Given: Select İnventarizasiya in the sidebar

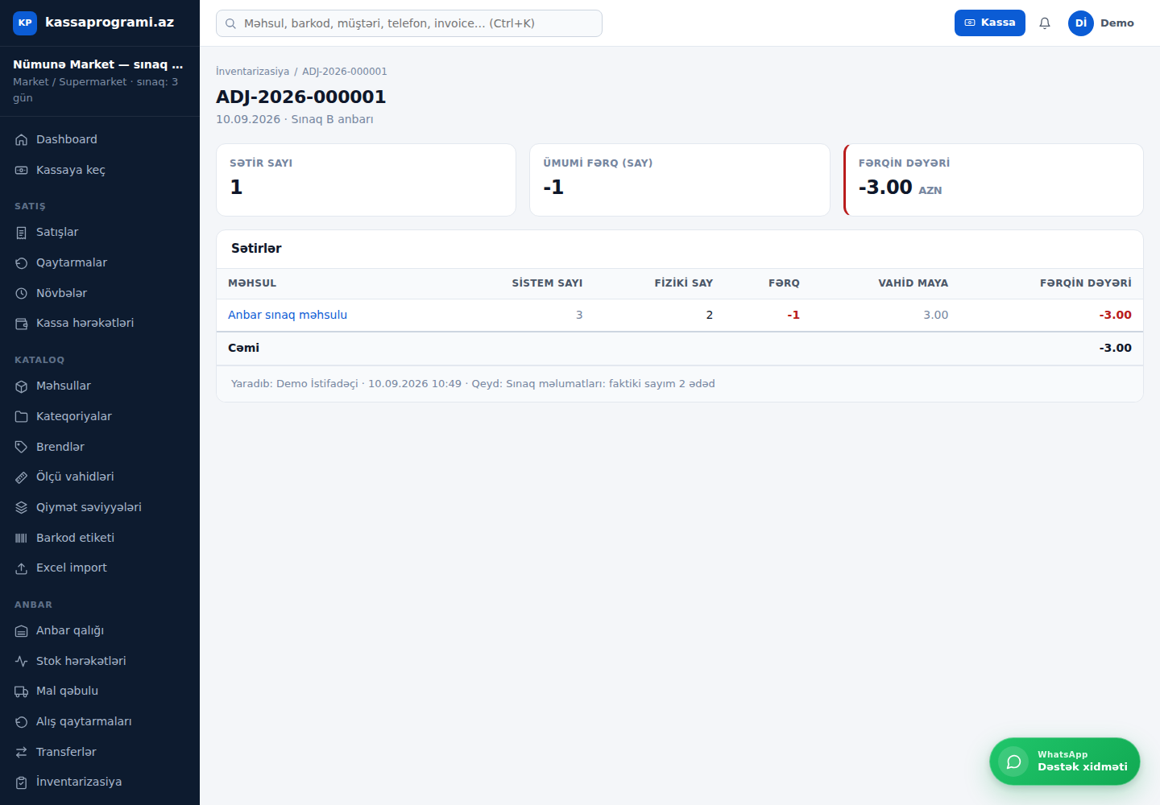Looking at the screenshot, I should coord(100,782).
